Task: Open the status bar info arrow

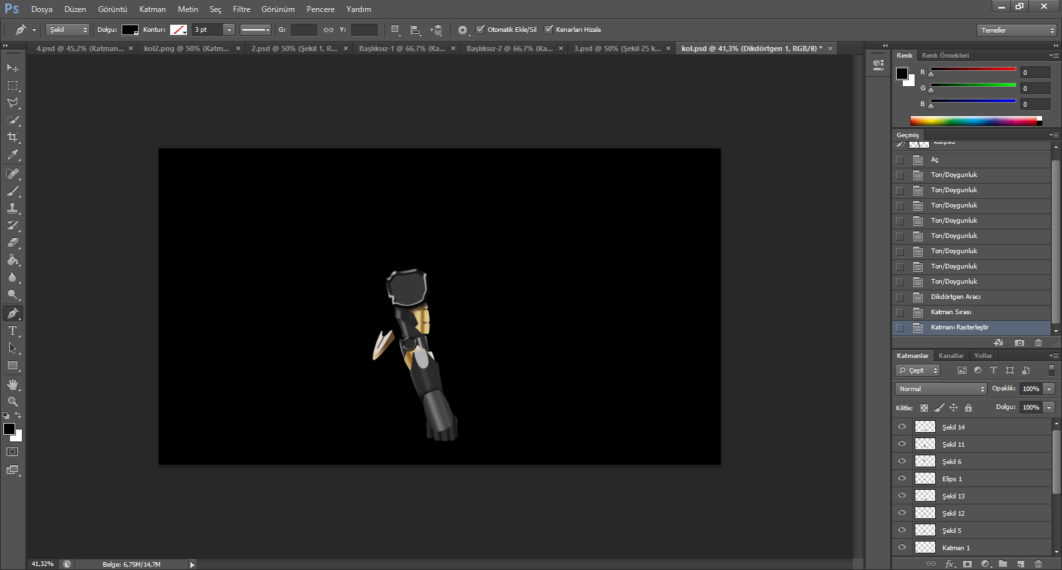Action: click(x=192, y=565)
